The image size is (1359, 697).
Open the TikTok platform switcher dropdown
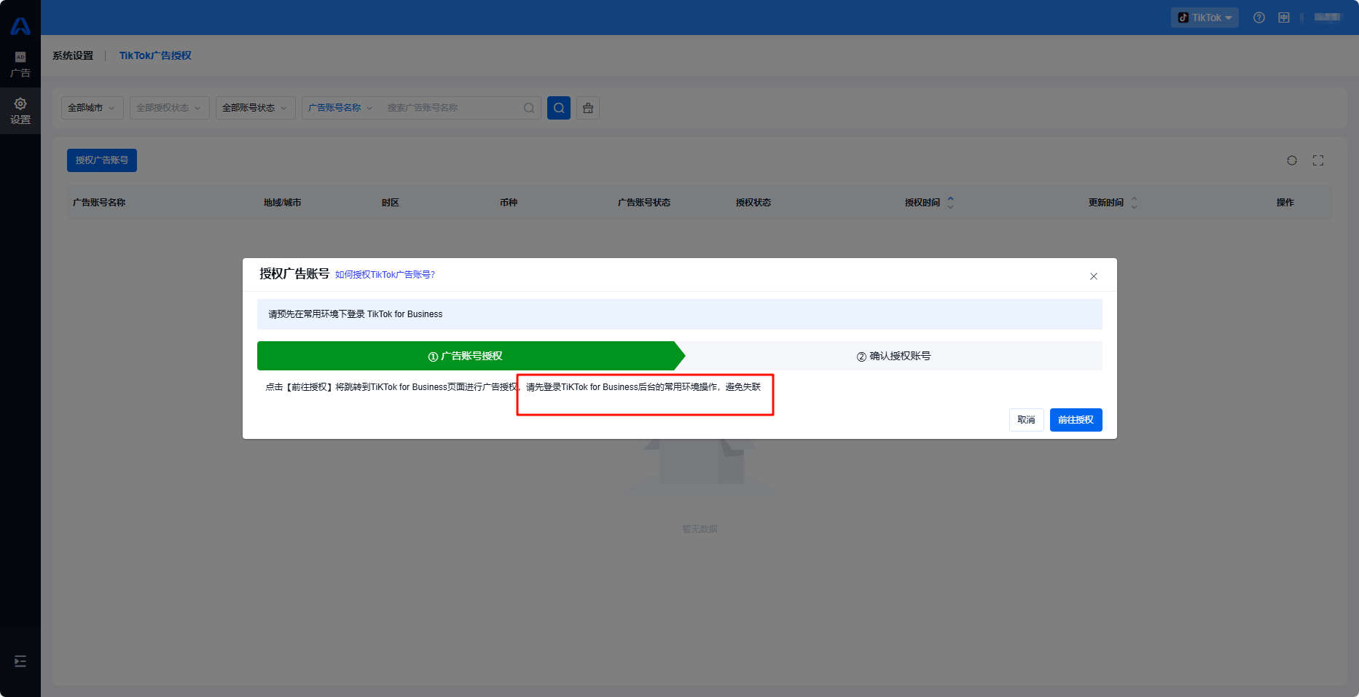click(x=1205, y=17)
